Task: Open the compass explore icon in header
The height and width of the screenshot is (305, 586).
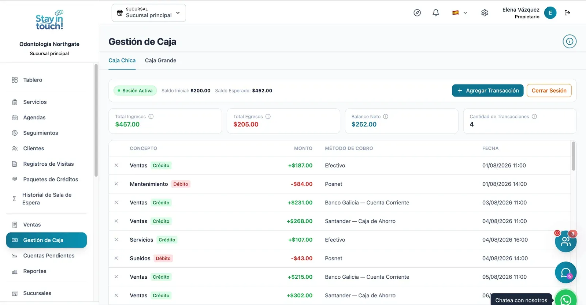Action: coord(417,13)
